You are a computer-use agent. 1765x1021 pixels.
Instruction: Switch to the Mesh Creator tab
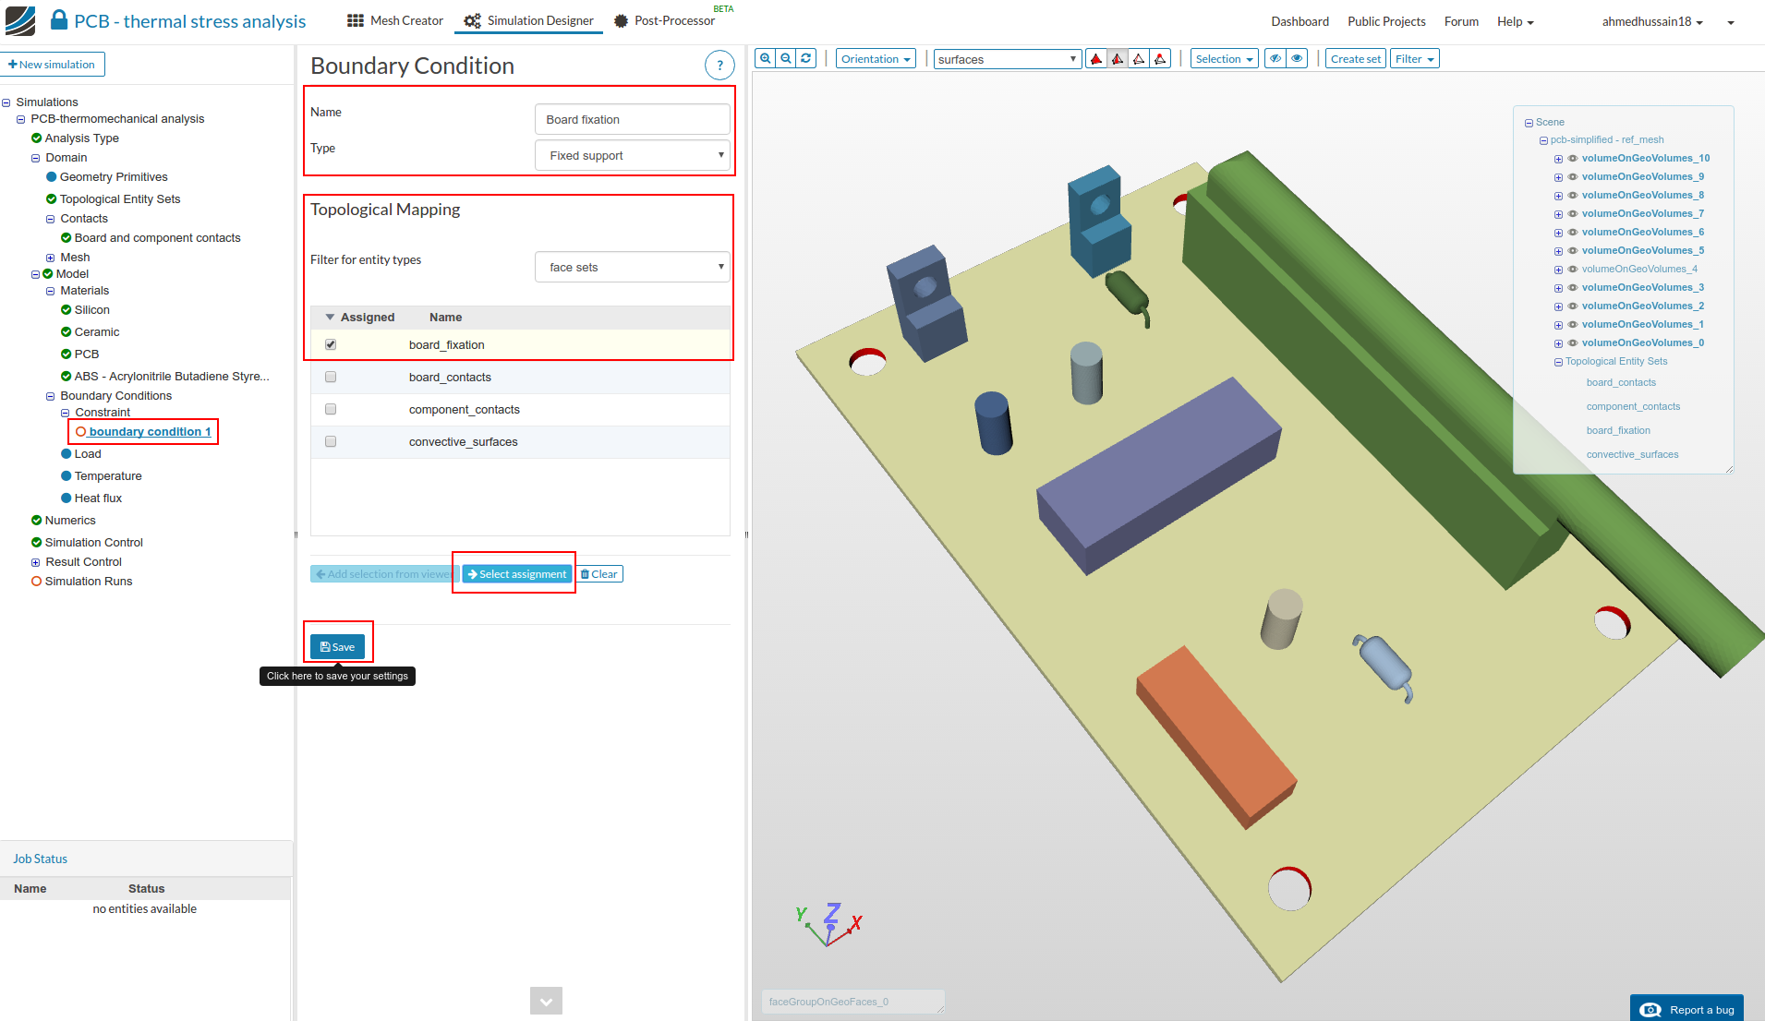395,20
